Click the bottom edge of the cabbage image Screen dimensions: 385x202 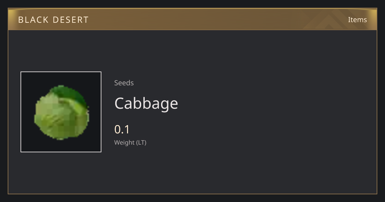tap(61, 139)
